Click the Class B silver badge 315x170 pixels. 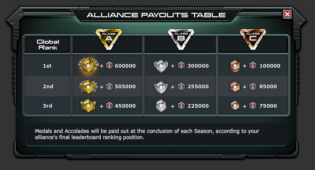point(181,39)
